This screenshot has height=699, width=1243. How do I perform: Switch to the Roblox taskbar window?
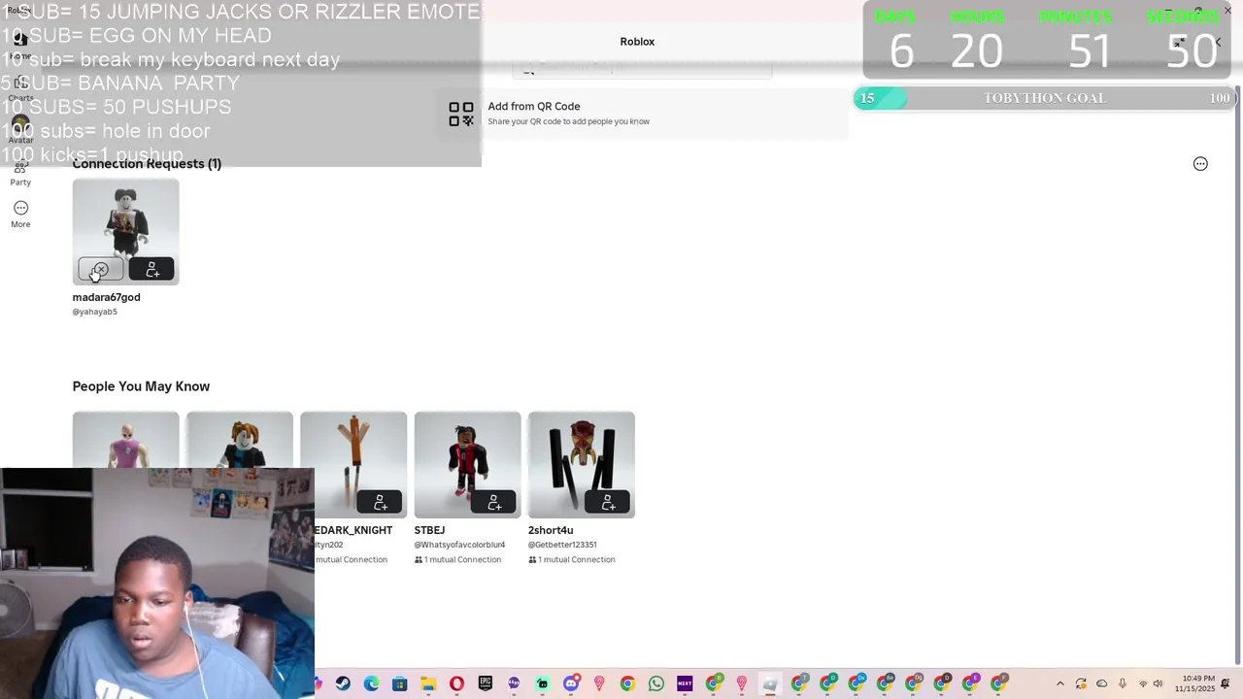tap(770, 684)
